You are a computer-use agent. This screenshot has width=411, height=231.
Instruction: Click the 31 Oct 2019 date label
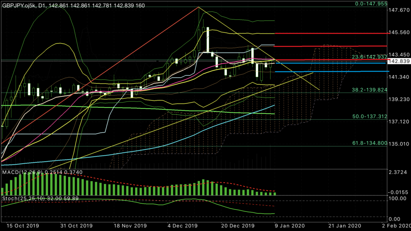pyautogui.click(x=76, y=226)
